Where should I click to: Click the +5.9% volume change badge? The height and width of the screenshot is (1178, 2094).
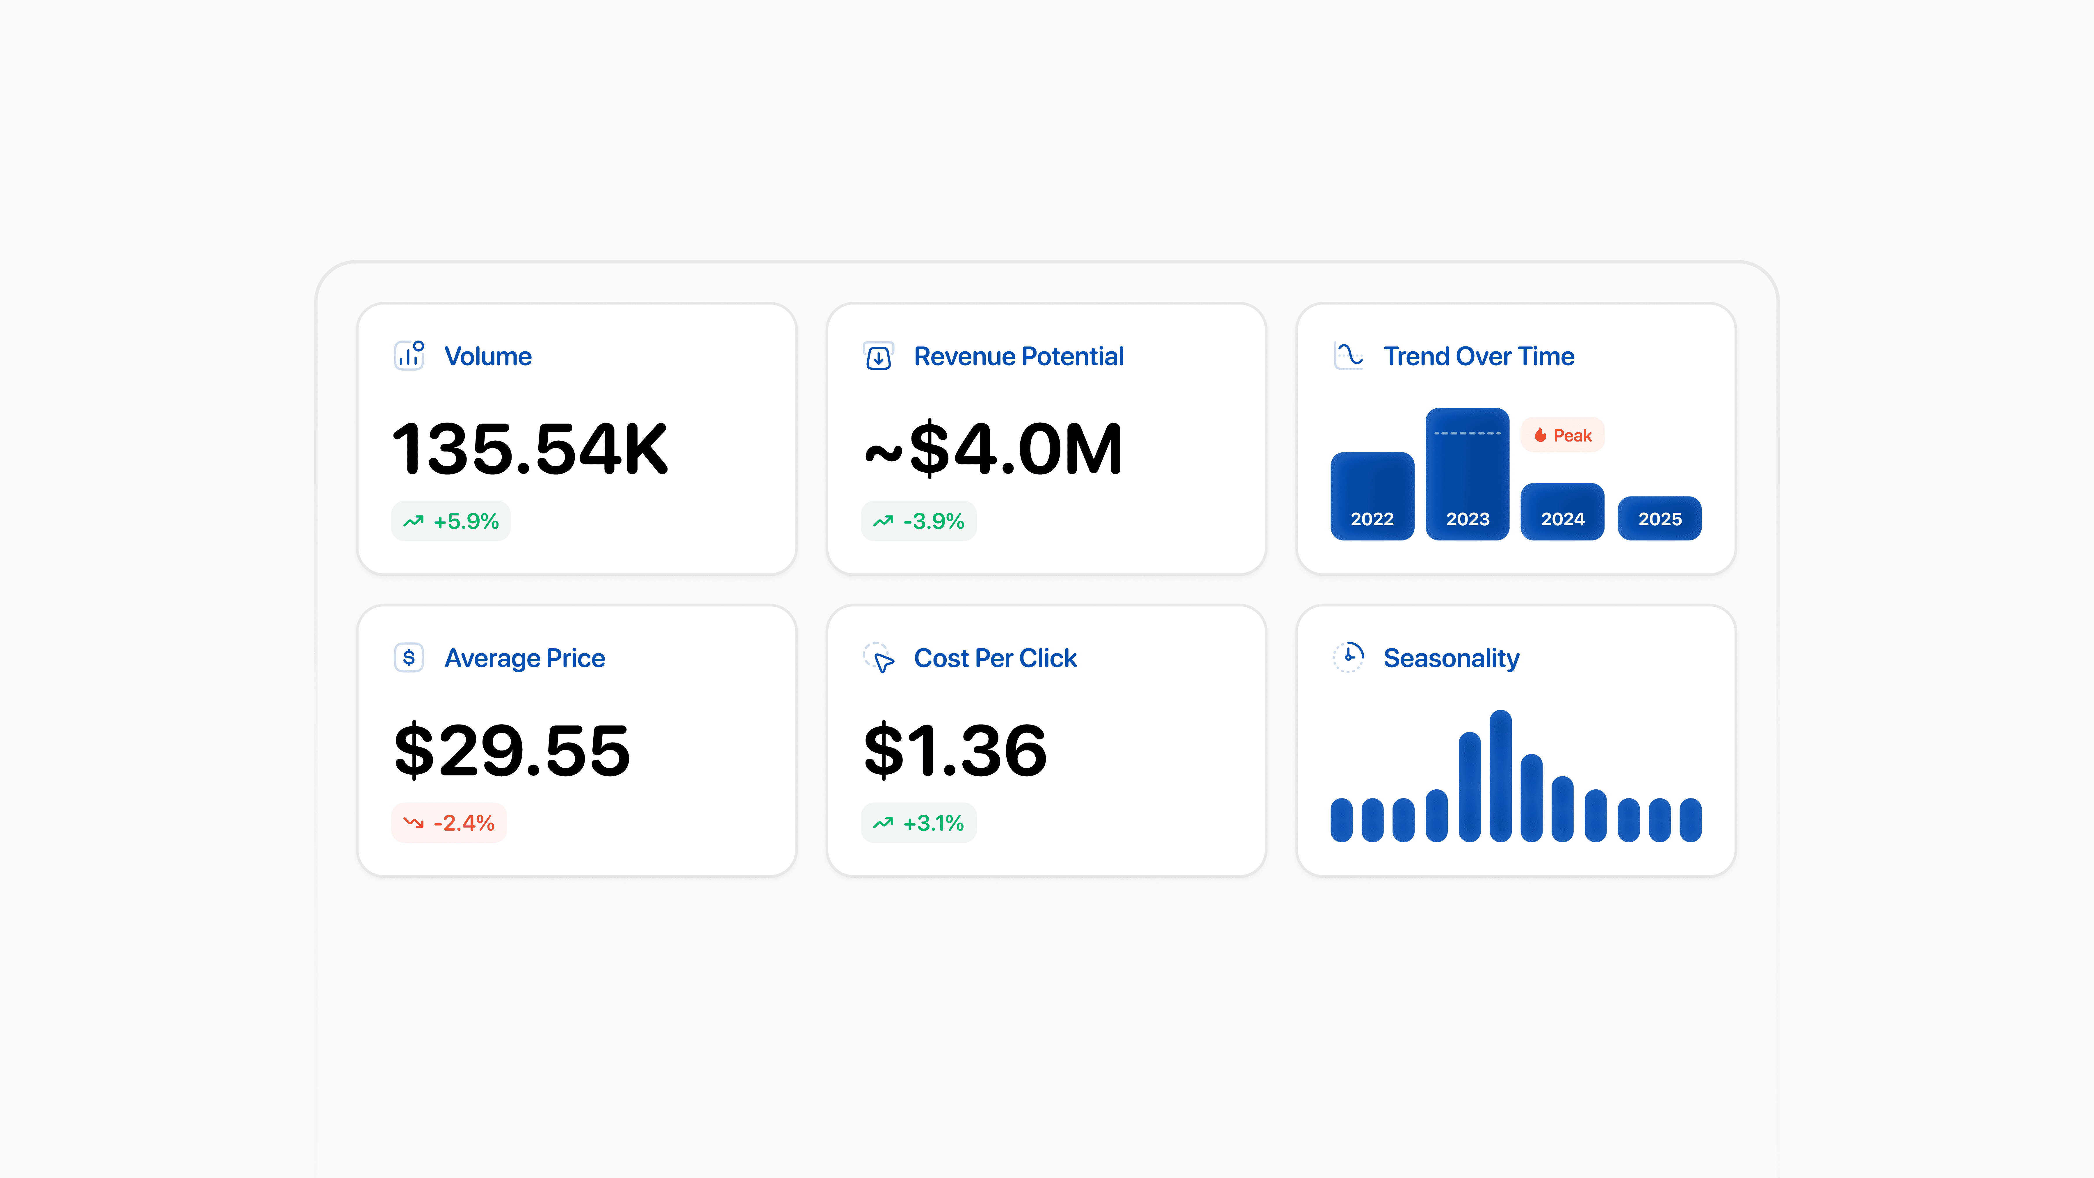451,521
